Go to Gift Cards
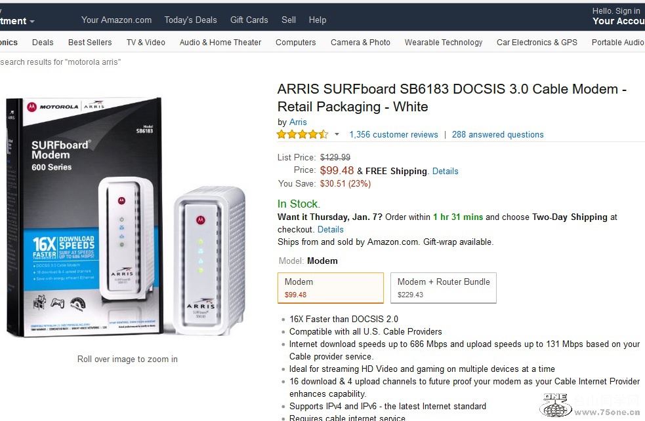 click(x=249, y=20)
